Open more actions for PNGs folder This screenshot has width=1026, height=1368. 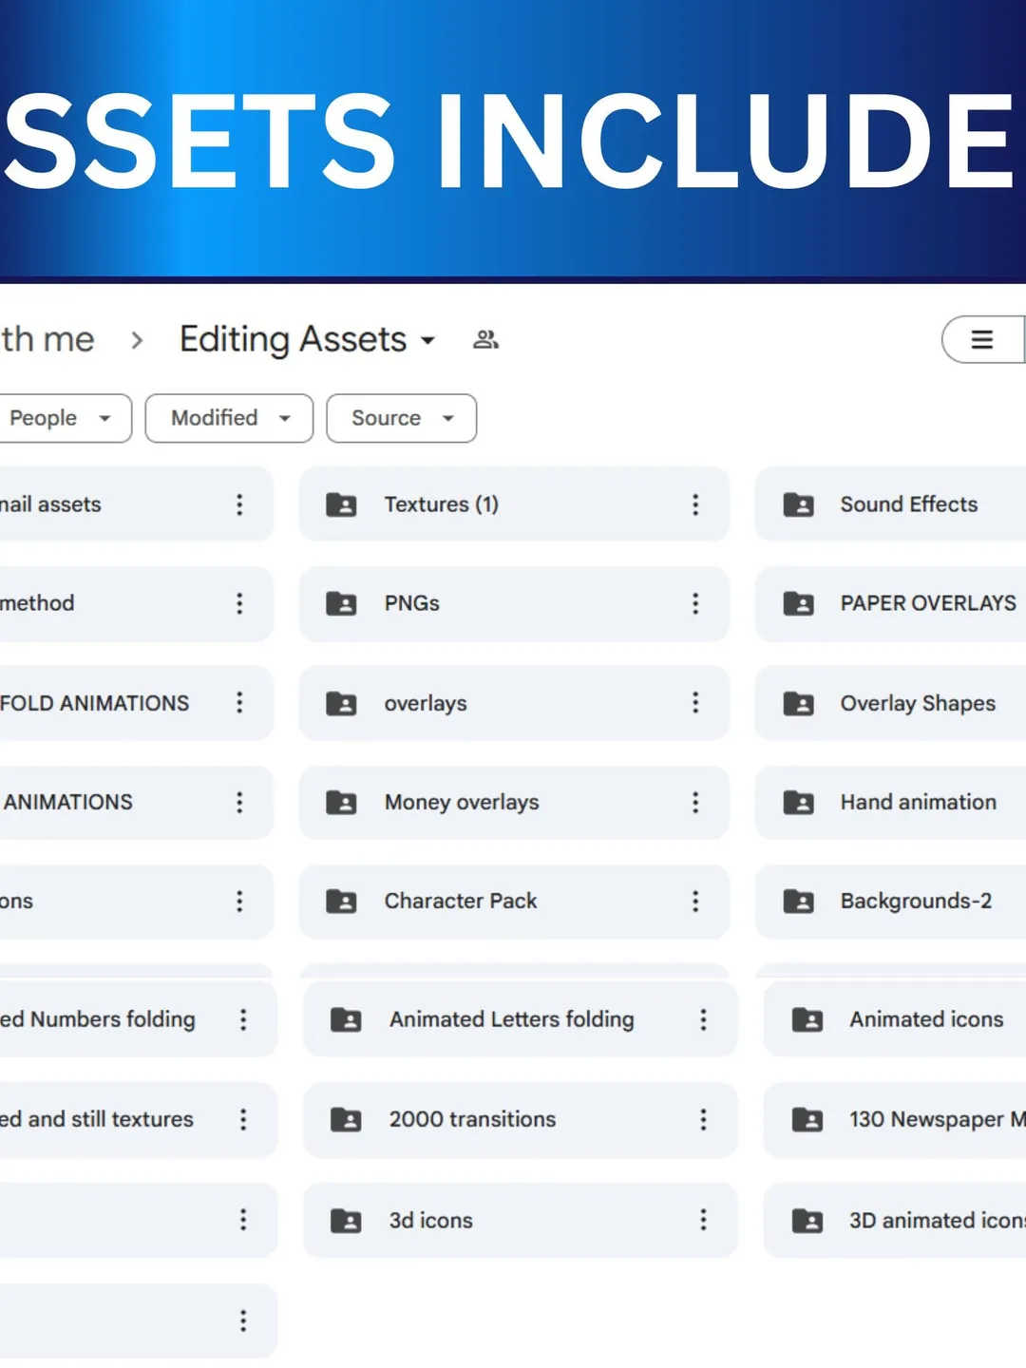click(x=695, y=603)
